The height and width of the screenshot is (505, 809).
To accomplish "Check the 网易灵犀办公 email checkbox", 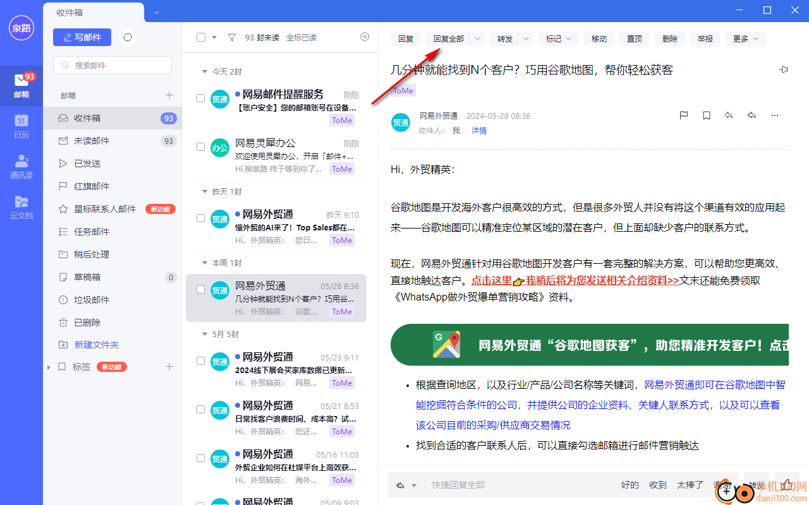I will tap(200, 147).
